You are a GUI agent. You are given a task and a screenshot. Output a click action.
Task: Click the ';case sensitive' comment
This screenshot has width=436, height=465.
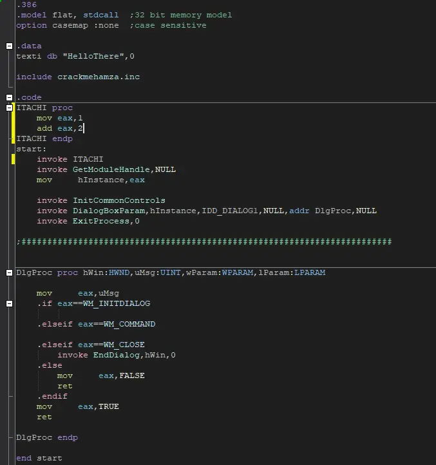pos(168,25)
